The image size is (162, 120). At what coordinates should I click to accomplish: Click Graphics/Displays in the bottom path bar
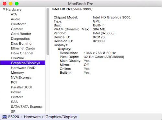click(x=61, y=117)
